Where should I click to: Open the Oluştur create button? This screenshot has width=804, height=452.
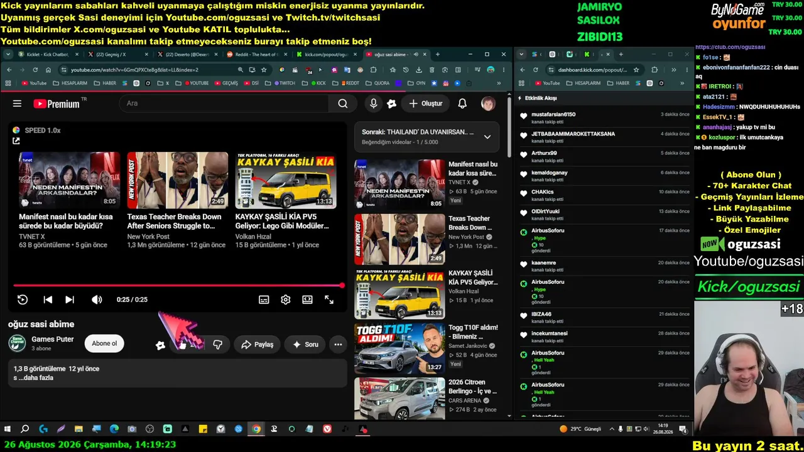tap(426, 104)
